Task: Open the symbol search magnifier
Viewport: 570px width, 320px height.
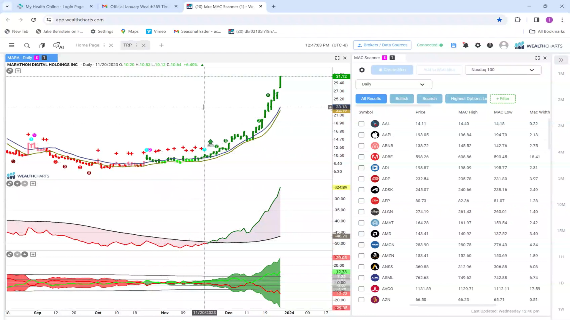Action: (27, 45)
